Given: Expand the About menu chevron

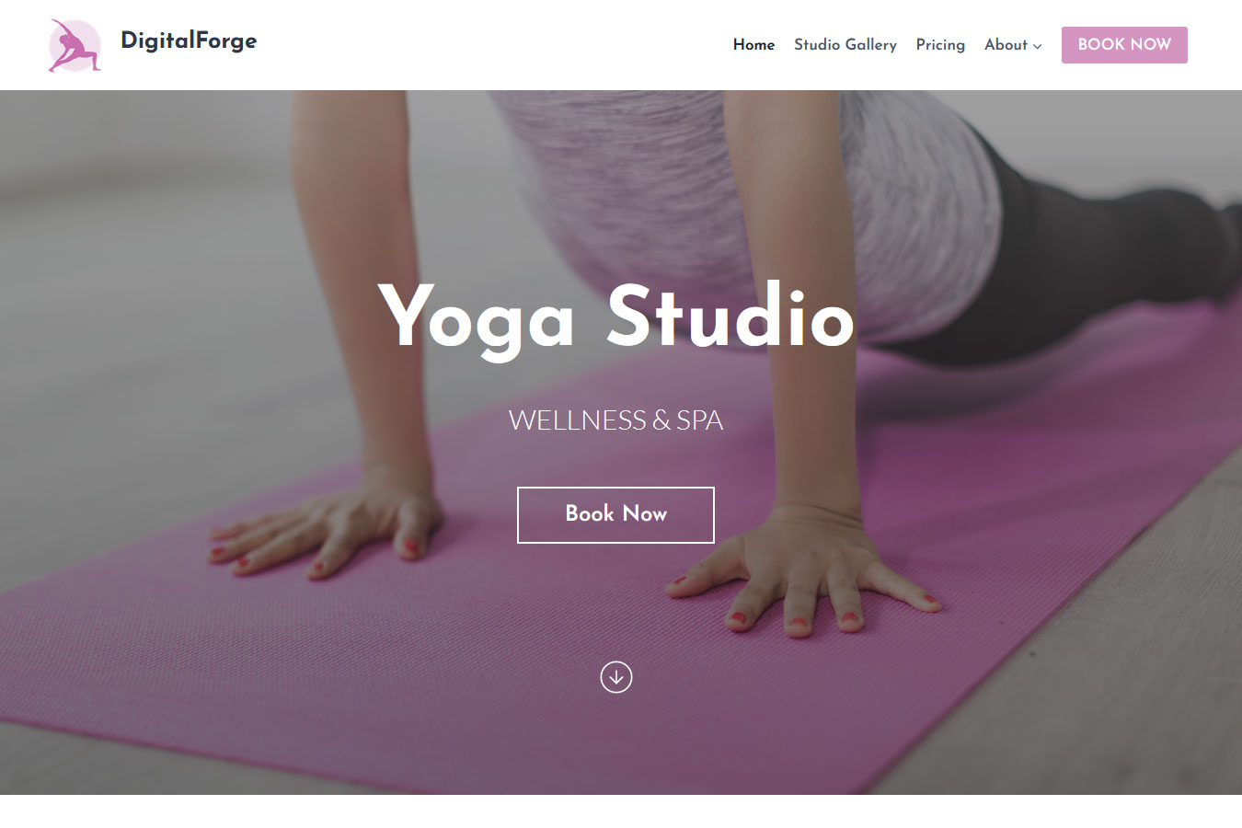Looking at the screenshot, I should pyautogui.click(x=1038, y=46).
